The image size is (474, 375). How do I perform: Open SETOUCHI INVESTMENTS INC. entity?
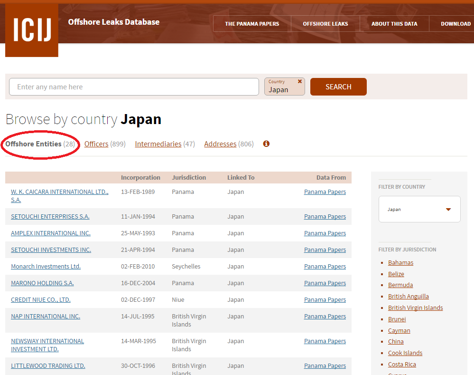click(51, 250)
